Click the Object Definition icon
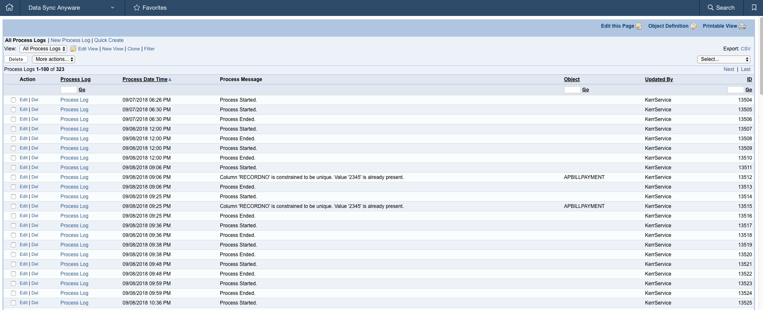 [694, 26]
